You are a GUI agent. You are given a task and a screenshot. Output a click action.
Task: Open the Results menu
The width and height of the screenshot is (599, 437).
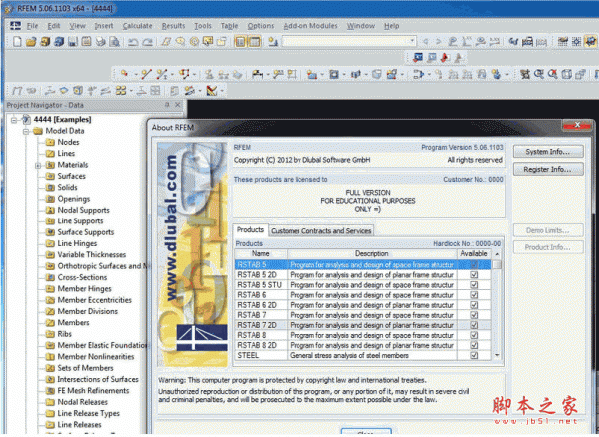173,26
